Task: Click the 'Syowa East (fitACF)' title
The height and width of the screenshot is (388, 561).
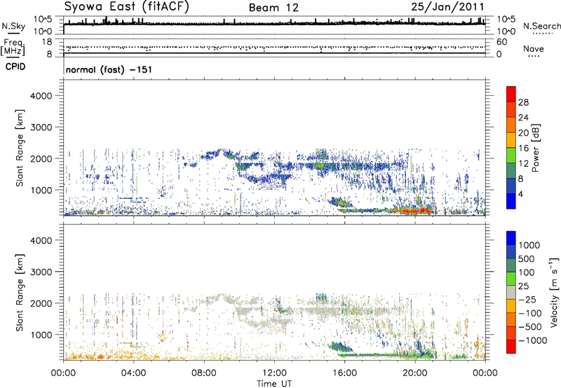Action: click(x=127, y=7)
